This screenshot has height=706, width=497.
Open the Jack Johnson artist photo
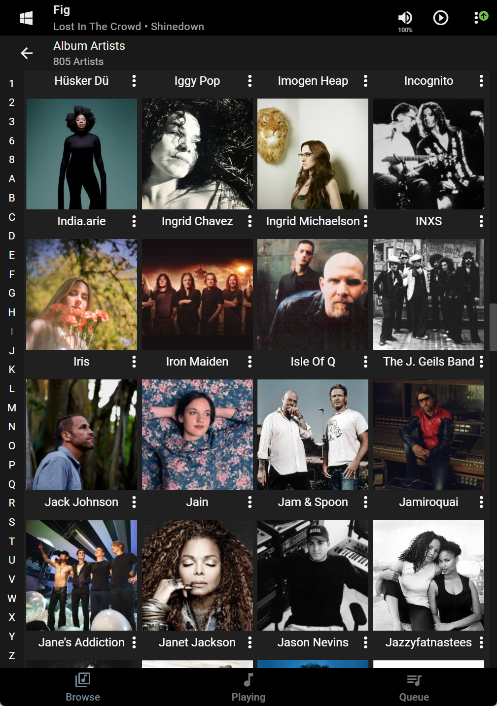click(81, 435)
